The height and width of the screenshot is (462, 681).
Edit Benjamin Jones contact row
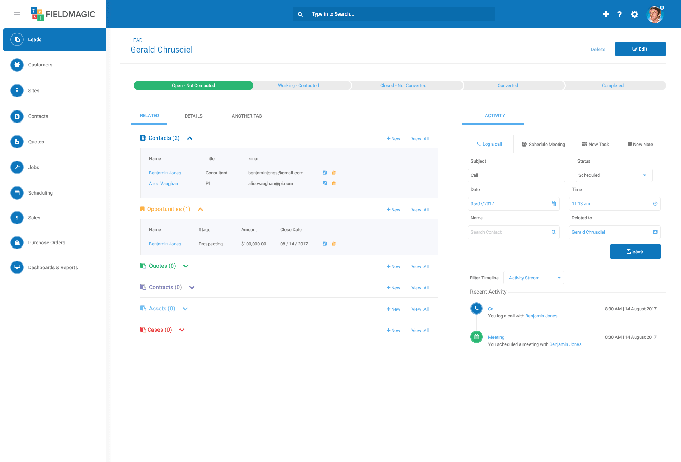[325, 173]
